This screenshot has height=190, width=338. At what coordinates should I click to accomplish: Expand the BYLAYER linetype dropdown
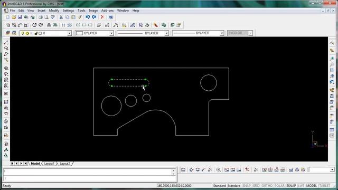coord(167,33)
